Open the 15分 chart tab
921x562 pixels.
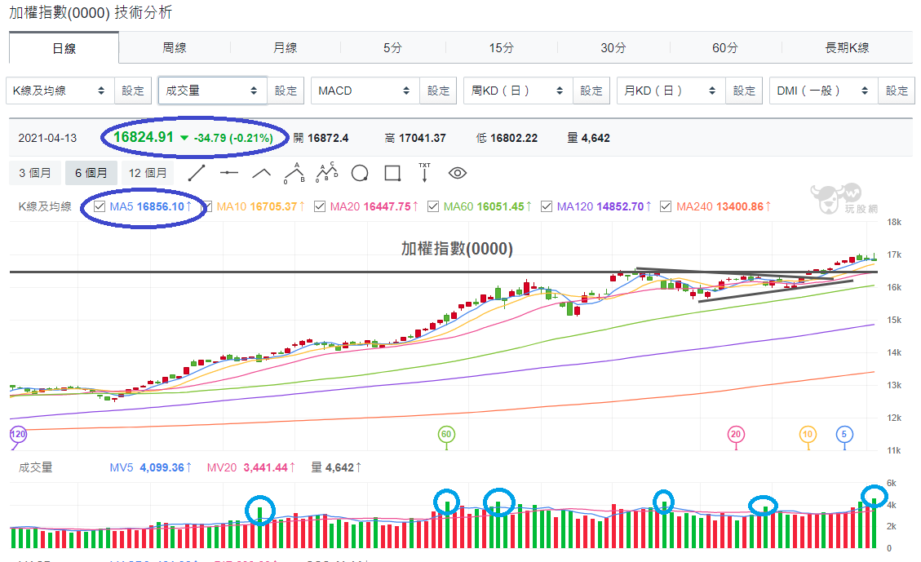[502, 47]
